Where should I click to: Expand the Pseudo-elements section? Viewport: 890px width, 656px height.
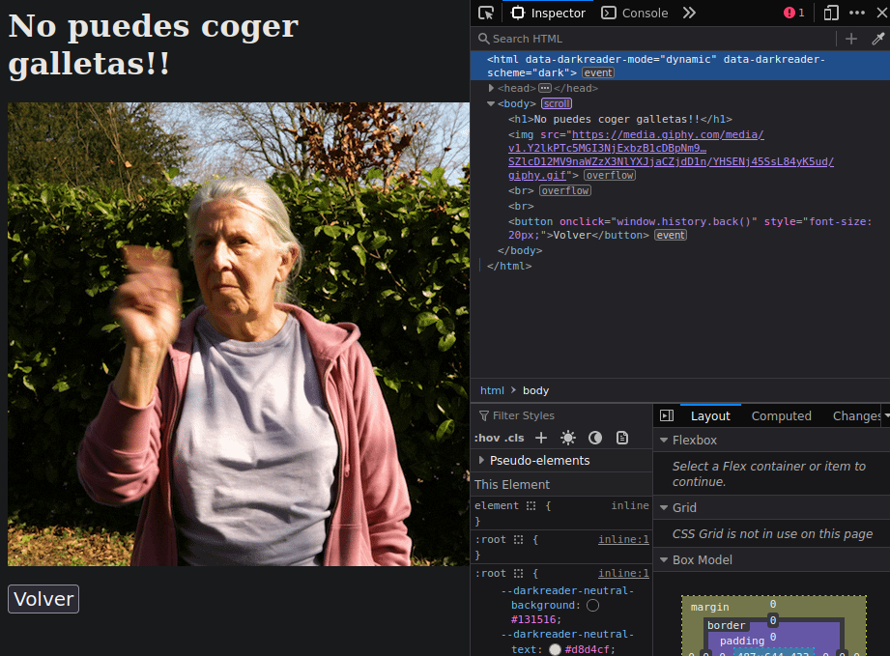click(482, 461)
